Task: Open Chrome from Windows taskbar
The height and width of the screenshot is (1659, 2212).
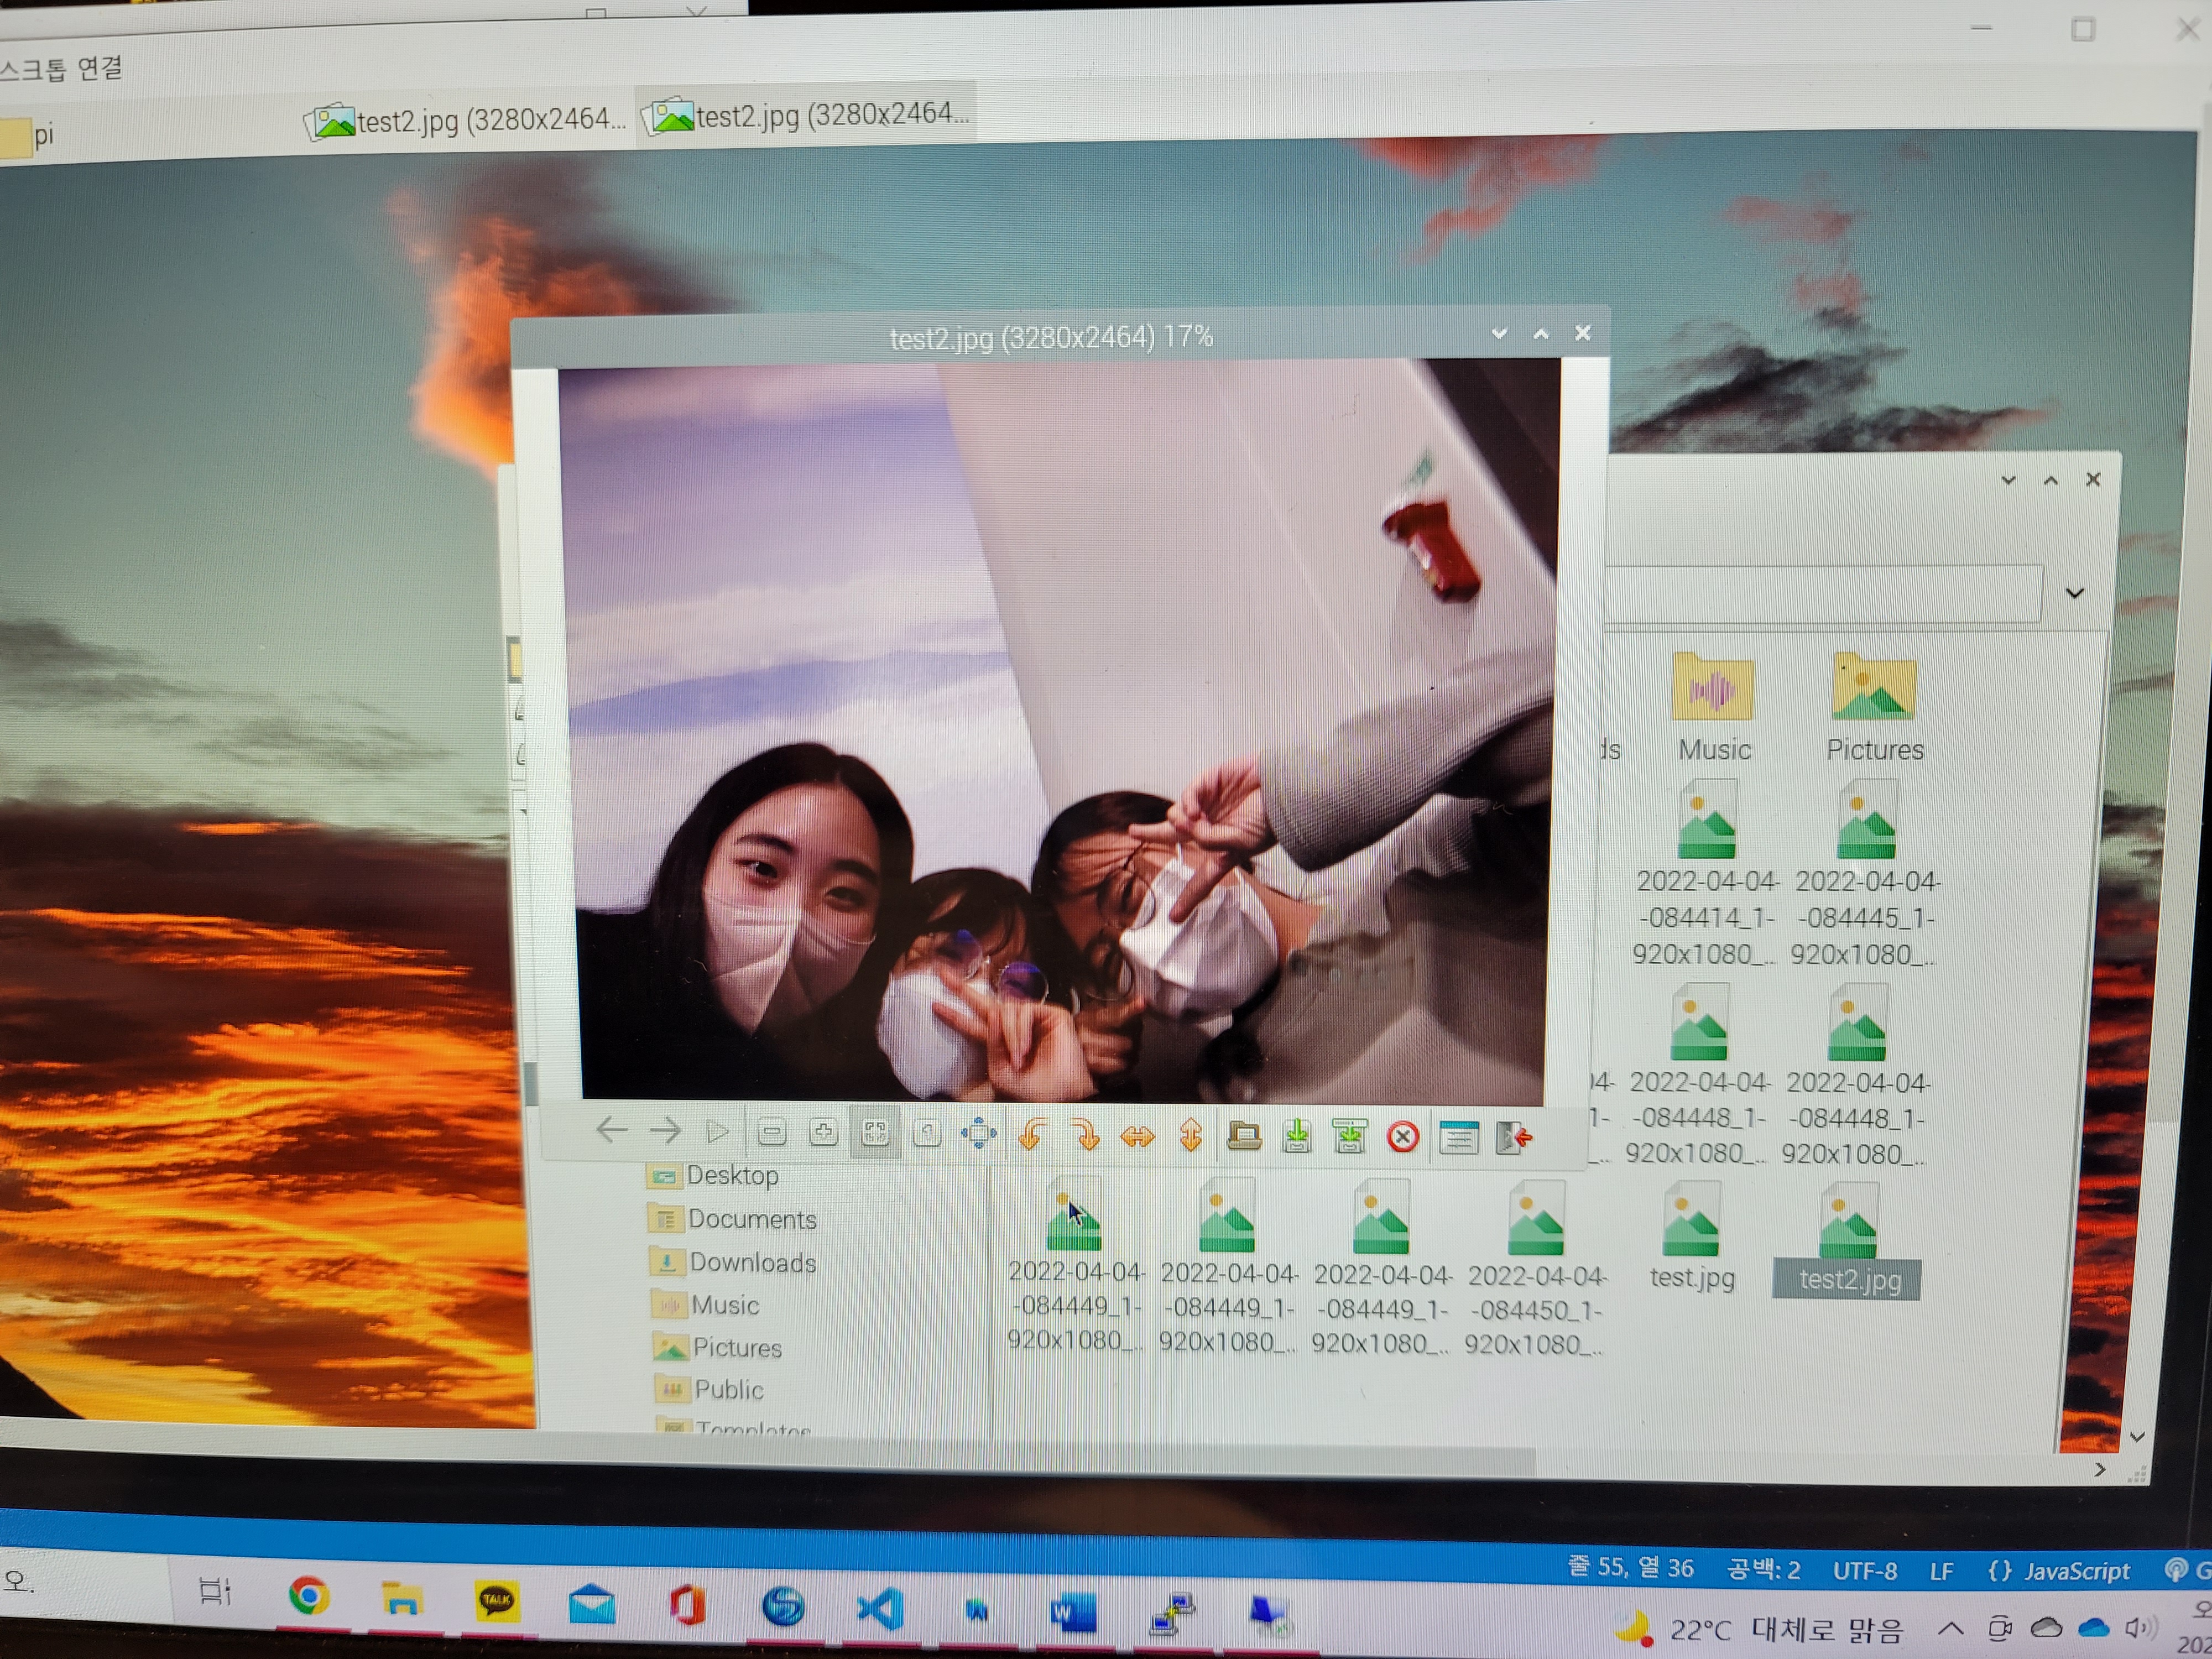Action: pos(309,1596)
